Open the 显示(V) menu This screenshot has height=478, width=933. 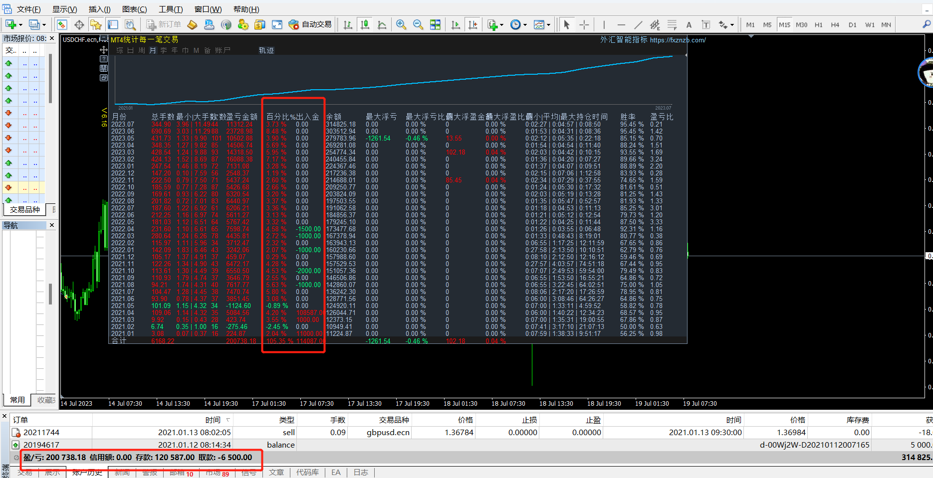click(x=64, y=9)
